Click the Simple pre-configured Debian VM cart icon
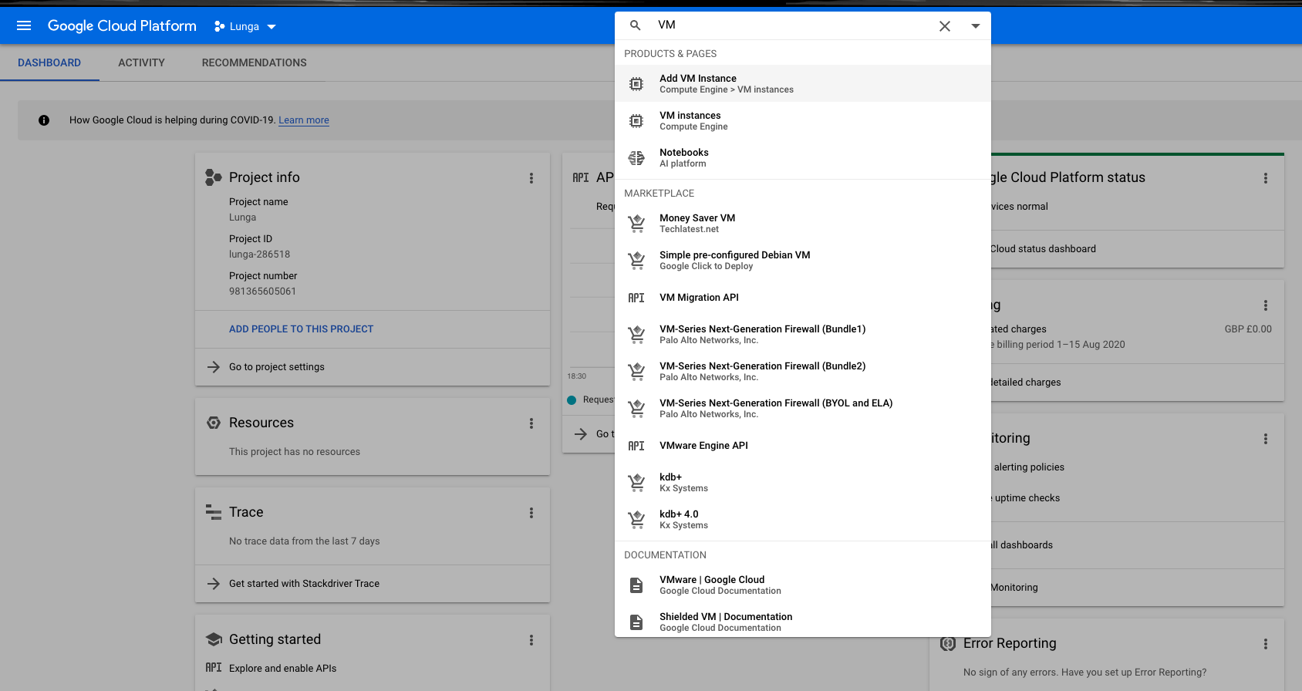The height and width of the screenshot is (691, 1302). [636, 261]
